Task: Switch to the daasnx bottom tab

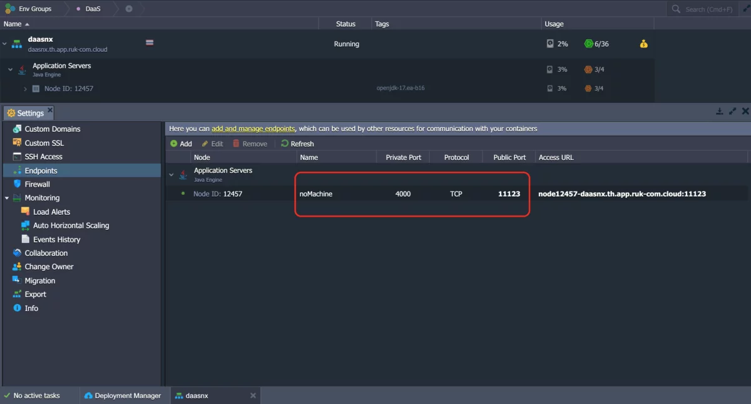Action: [x=216, y=395]
